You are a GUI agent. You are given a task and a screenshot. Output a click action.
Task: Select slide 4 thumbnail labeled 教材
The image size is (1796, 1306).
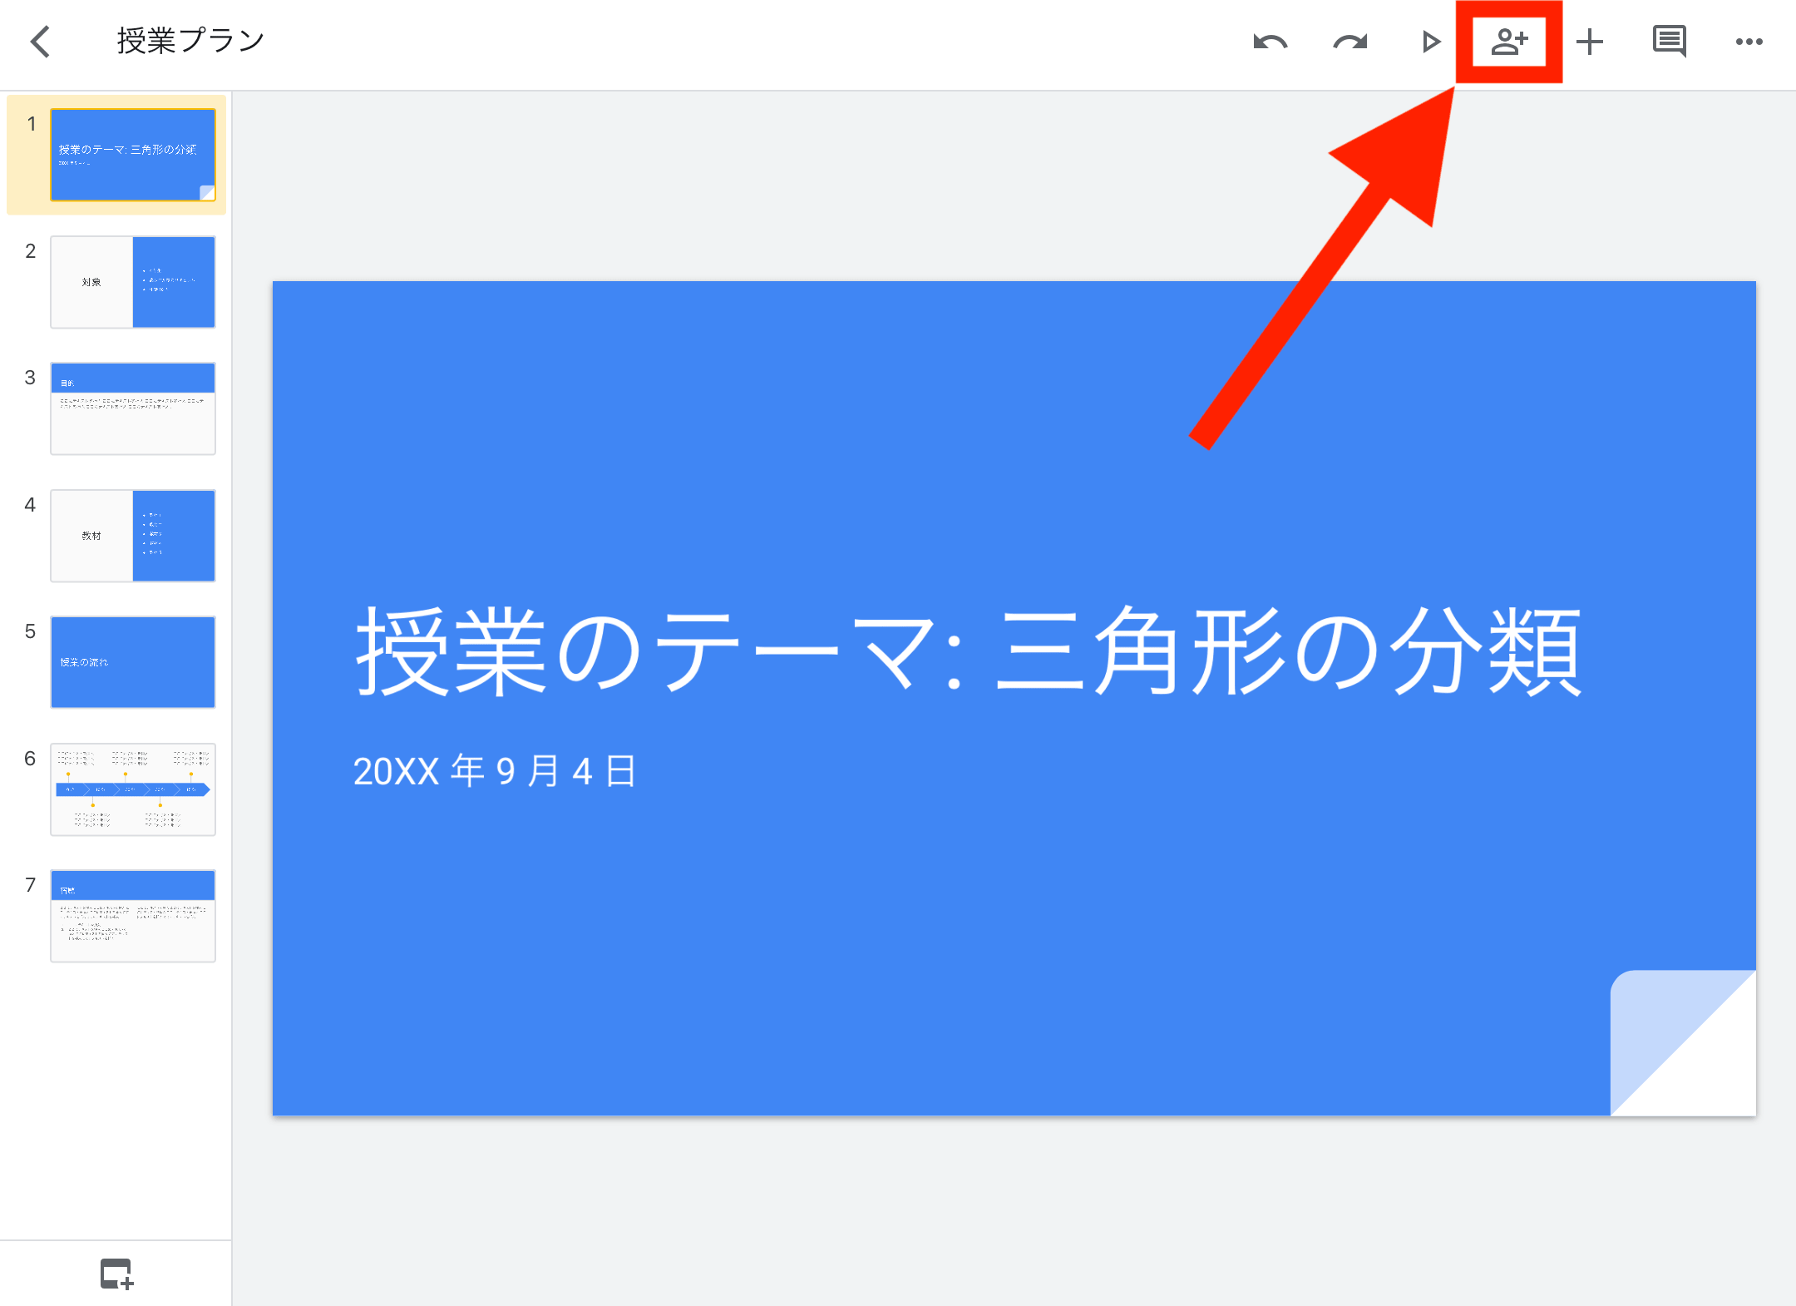coord(133,536)
